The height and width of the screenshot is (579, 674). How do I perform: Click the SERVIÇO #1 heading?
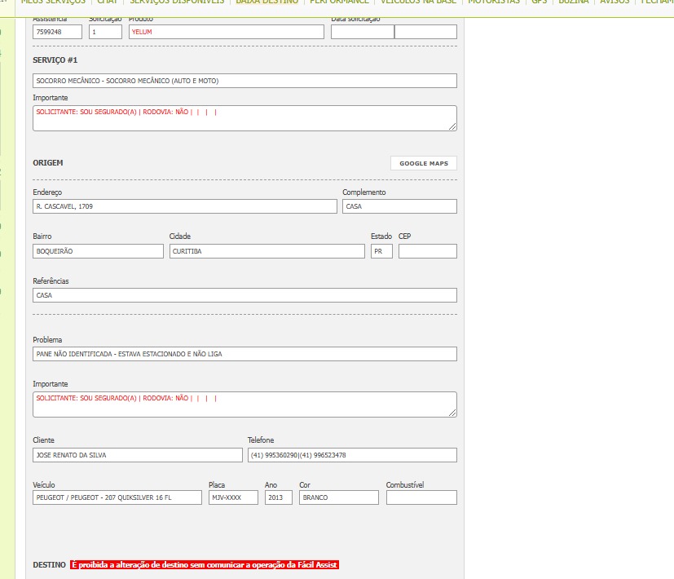point(55,60)
